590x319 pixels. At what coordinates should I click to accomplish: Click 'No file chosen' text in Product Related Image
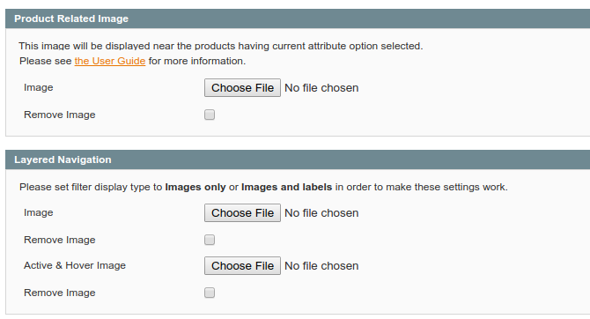[321, 88]
